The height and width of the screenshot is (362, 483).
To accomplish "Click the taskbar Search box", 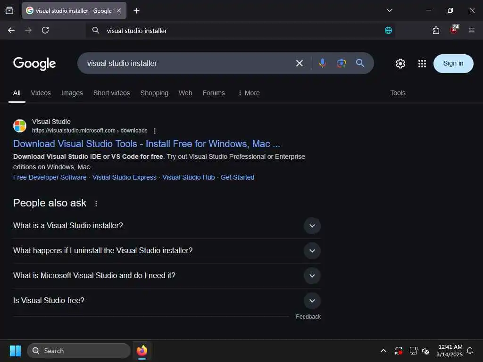I will tap(79, 351).
